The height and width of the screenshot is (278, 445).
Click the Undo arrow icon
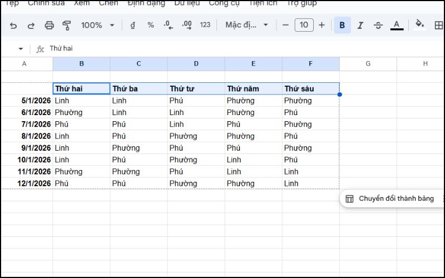click(x=13, y=25)
